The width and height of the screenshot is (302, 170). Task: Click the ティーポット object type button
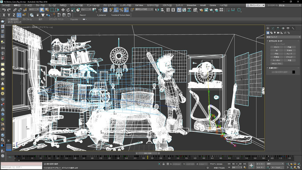coord(276,60)
